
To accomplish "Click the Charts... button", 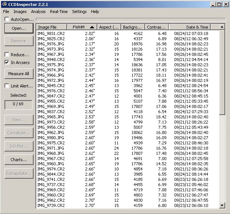I will pos(19,160).
